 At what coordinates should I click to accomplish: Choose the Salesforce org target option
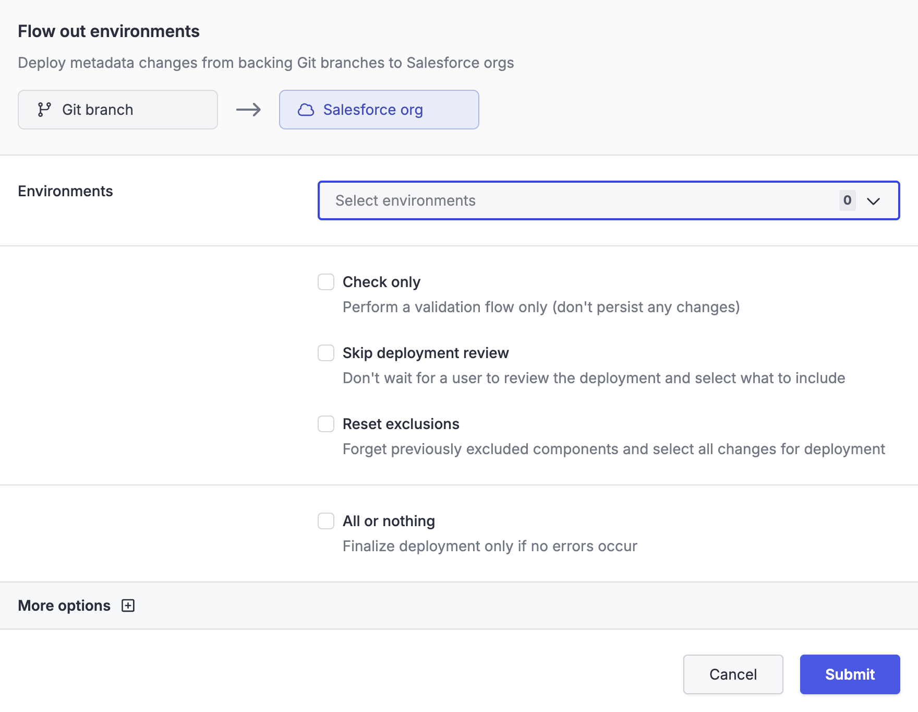tap(379, 110)
